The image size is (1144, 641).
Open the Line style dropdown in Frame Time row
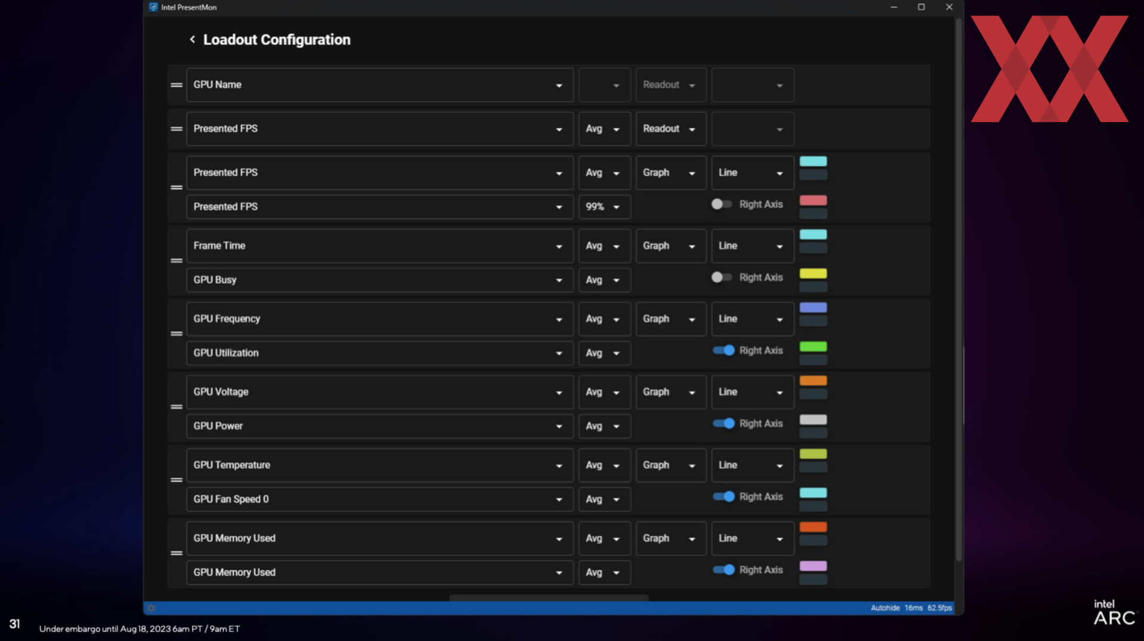click(x=753, y=246)
